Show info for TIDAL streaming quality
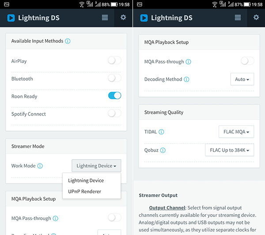This screenshot has height=235, width=265. [x=161, y=132]
